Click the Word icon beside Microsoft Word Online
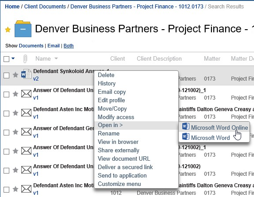 coord(186,126)
